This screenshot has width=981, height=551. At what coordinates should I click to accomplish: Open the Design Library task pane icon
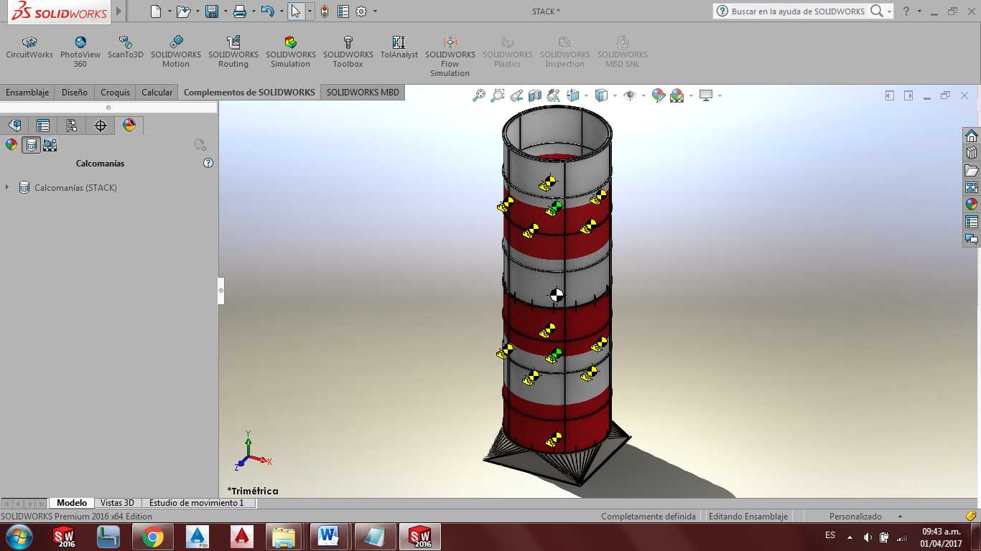coord(972,154)
